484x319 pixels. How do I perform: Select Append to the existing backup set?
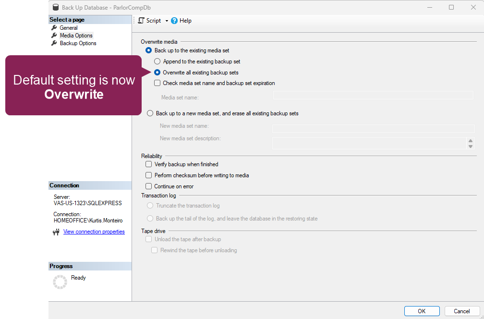(157, 61)
